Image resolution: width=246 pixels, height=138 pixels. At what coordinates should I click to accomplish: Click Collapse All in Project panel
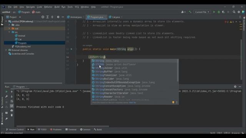point(52,17)
